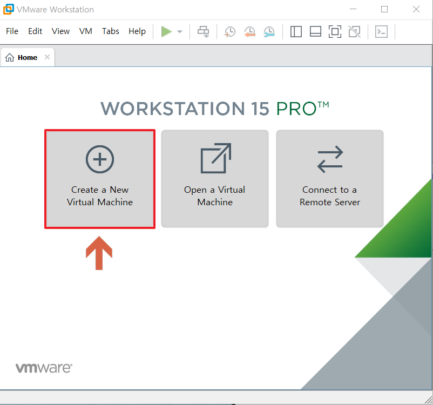The width and height of the screenshot is (433, 405).
Task: Open the VM menu
Action: tap(86, 31)
